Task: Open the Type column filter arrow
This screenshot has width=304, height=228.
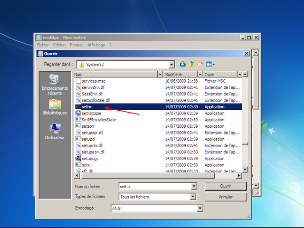Action: [239, 74]
